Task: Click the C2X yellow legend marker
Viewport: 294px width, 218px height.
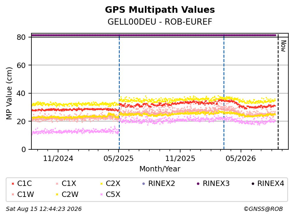Action: click(x=102, y=184)
